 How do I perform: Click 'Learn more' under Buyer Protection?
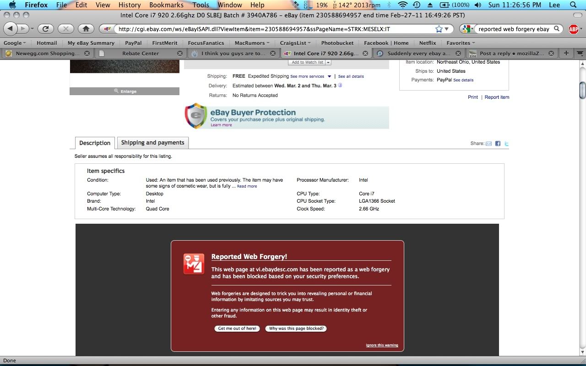point(221,125)
